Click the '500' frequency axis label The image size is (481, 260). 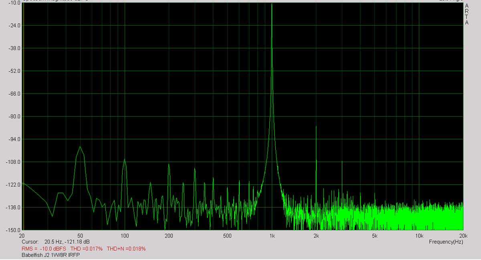point(227,236)
